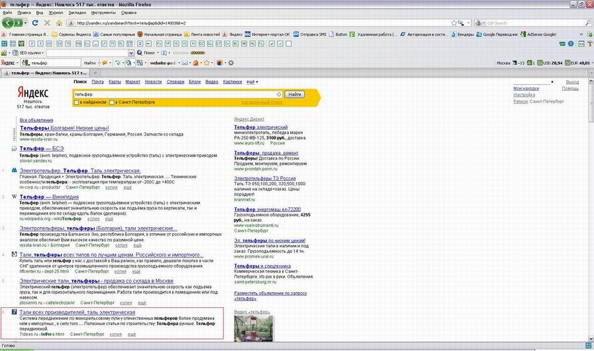
Task: Show more bookmarks via the chevron
Action: point(581,34)
